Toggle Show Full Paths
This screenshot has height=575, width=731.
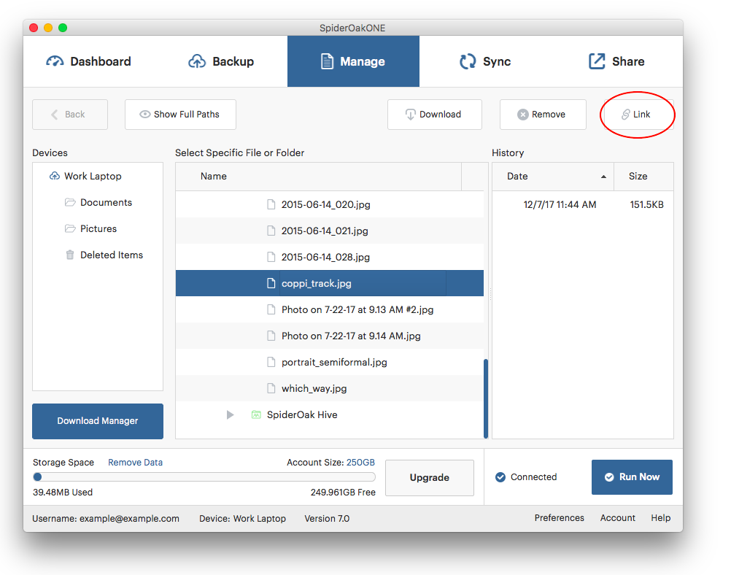pyautogui.click(x=180, y=115)
